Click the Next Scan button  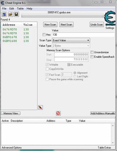[66, 25]
